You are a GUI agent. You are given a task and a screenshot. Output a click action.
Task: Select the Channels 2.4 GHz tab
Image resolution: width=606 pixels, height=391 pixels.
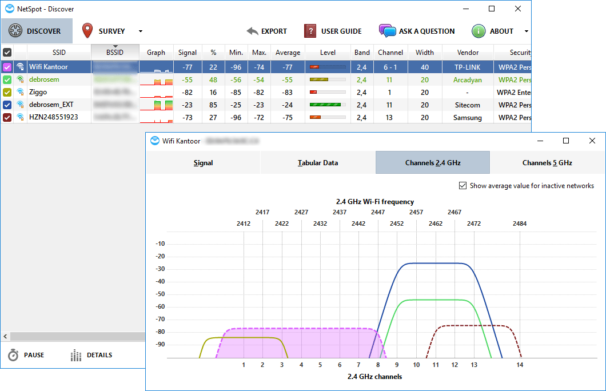[x=433, y=163]
